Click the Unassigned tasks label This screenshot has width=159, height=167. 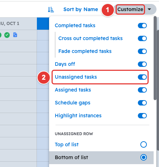(76, 77)
